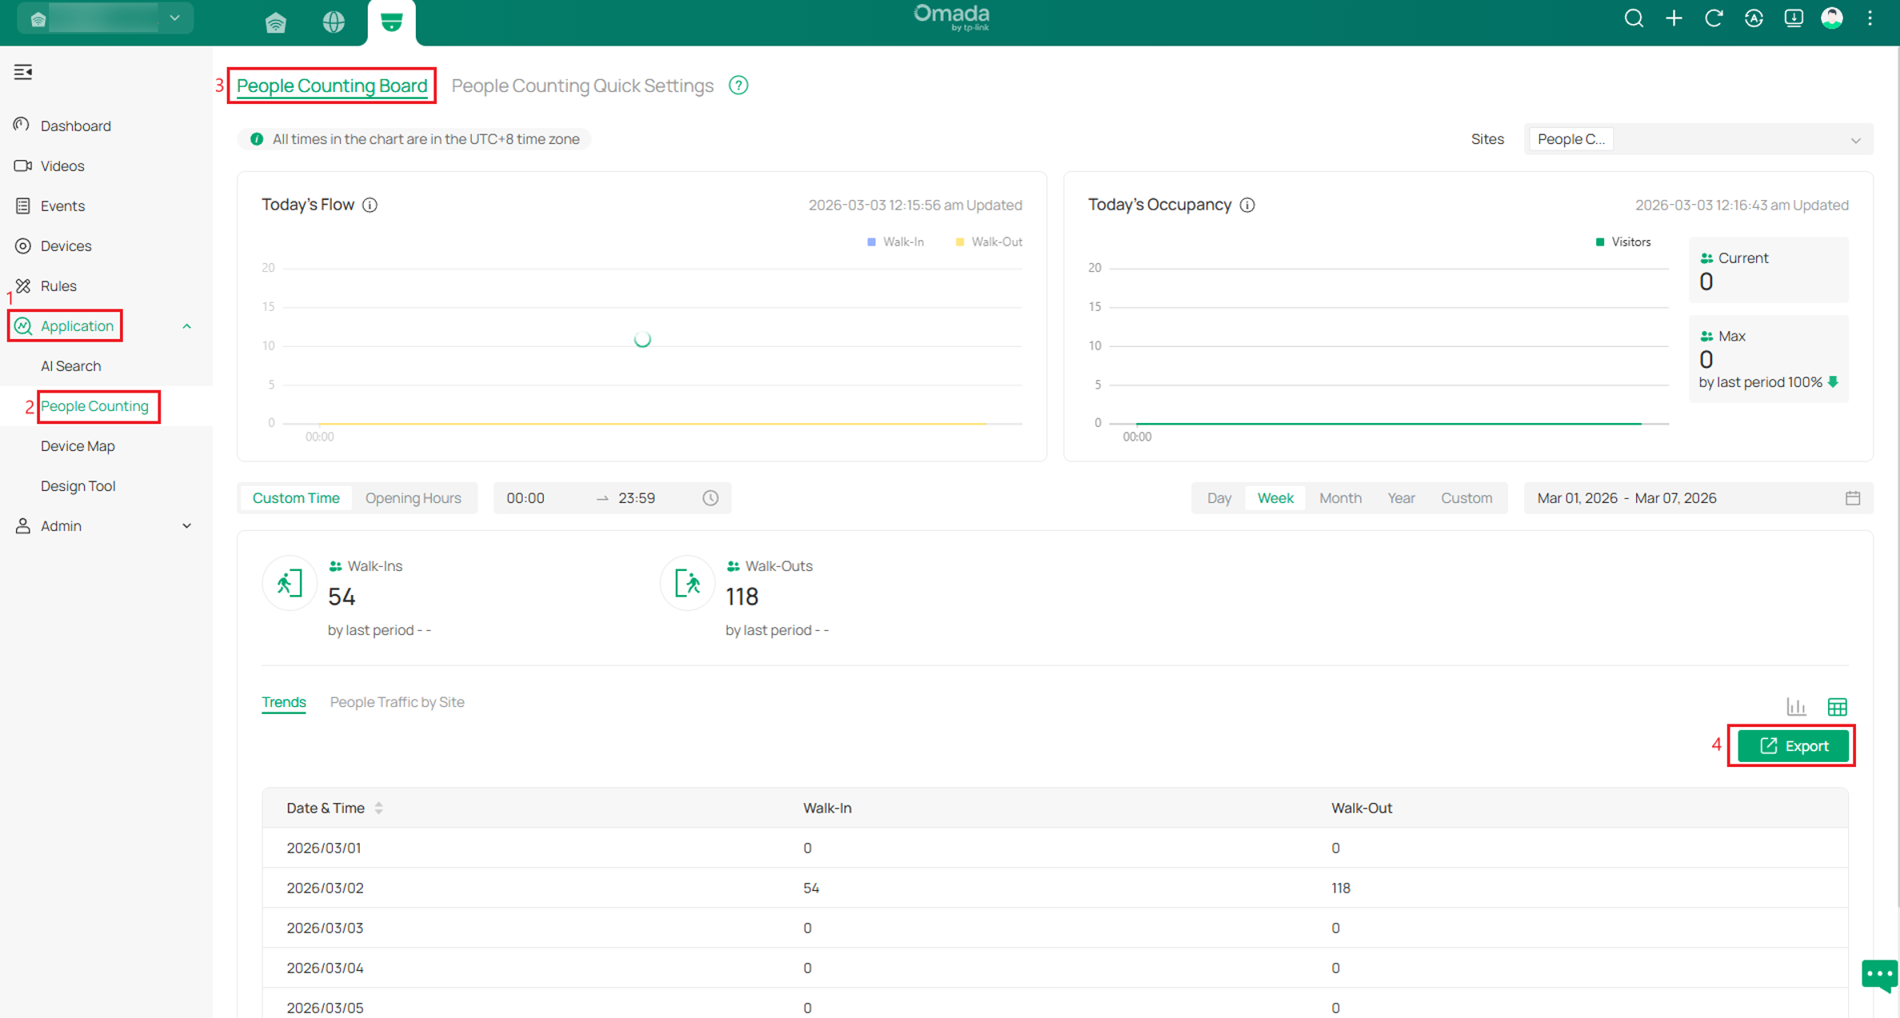The width and height of the screenshot is (1900, 1018).
Task: Open AI Search submenu item
Action: pos(70,365)
